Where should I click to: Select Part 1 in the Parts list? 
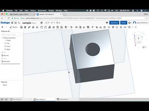[5, 85]
